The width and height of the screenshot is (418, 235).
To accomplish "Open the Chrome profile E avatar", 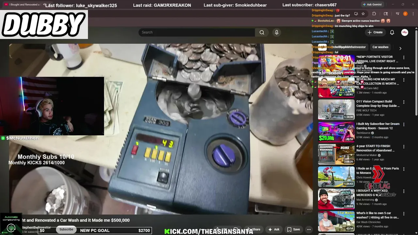I will [405, 14].
